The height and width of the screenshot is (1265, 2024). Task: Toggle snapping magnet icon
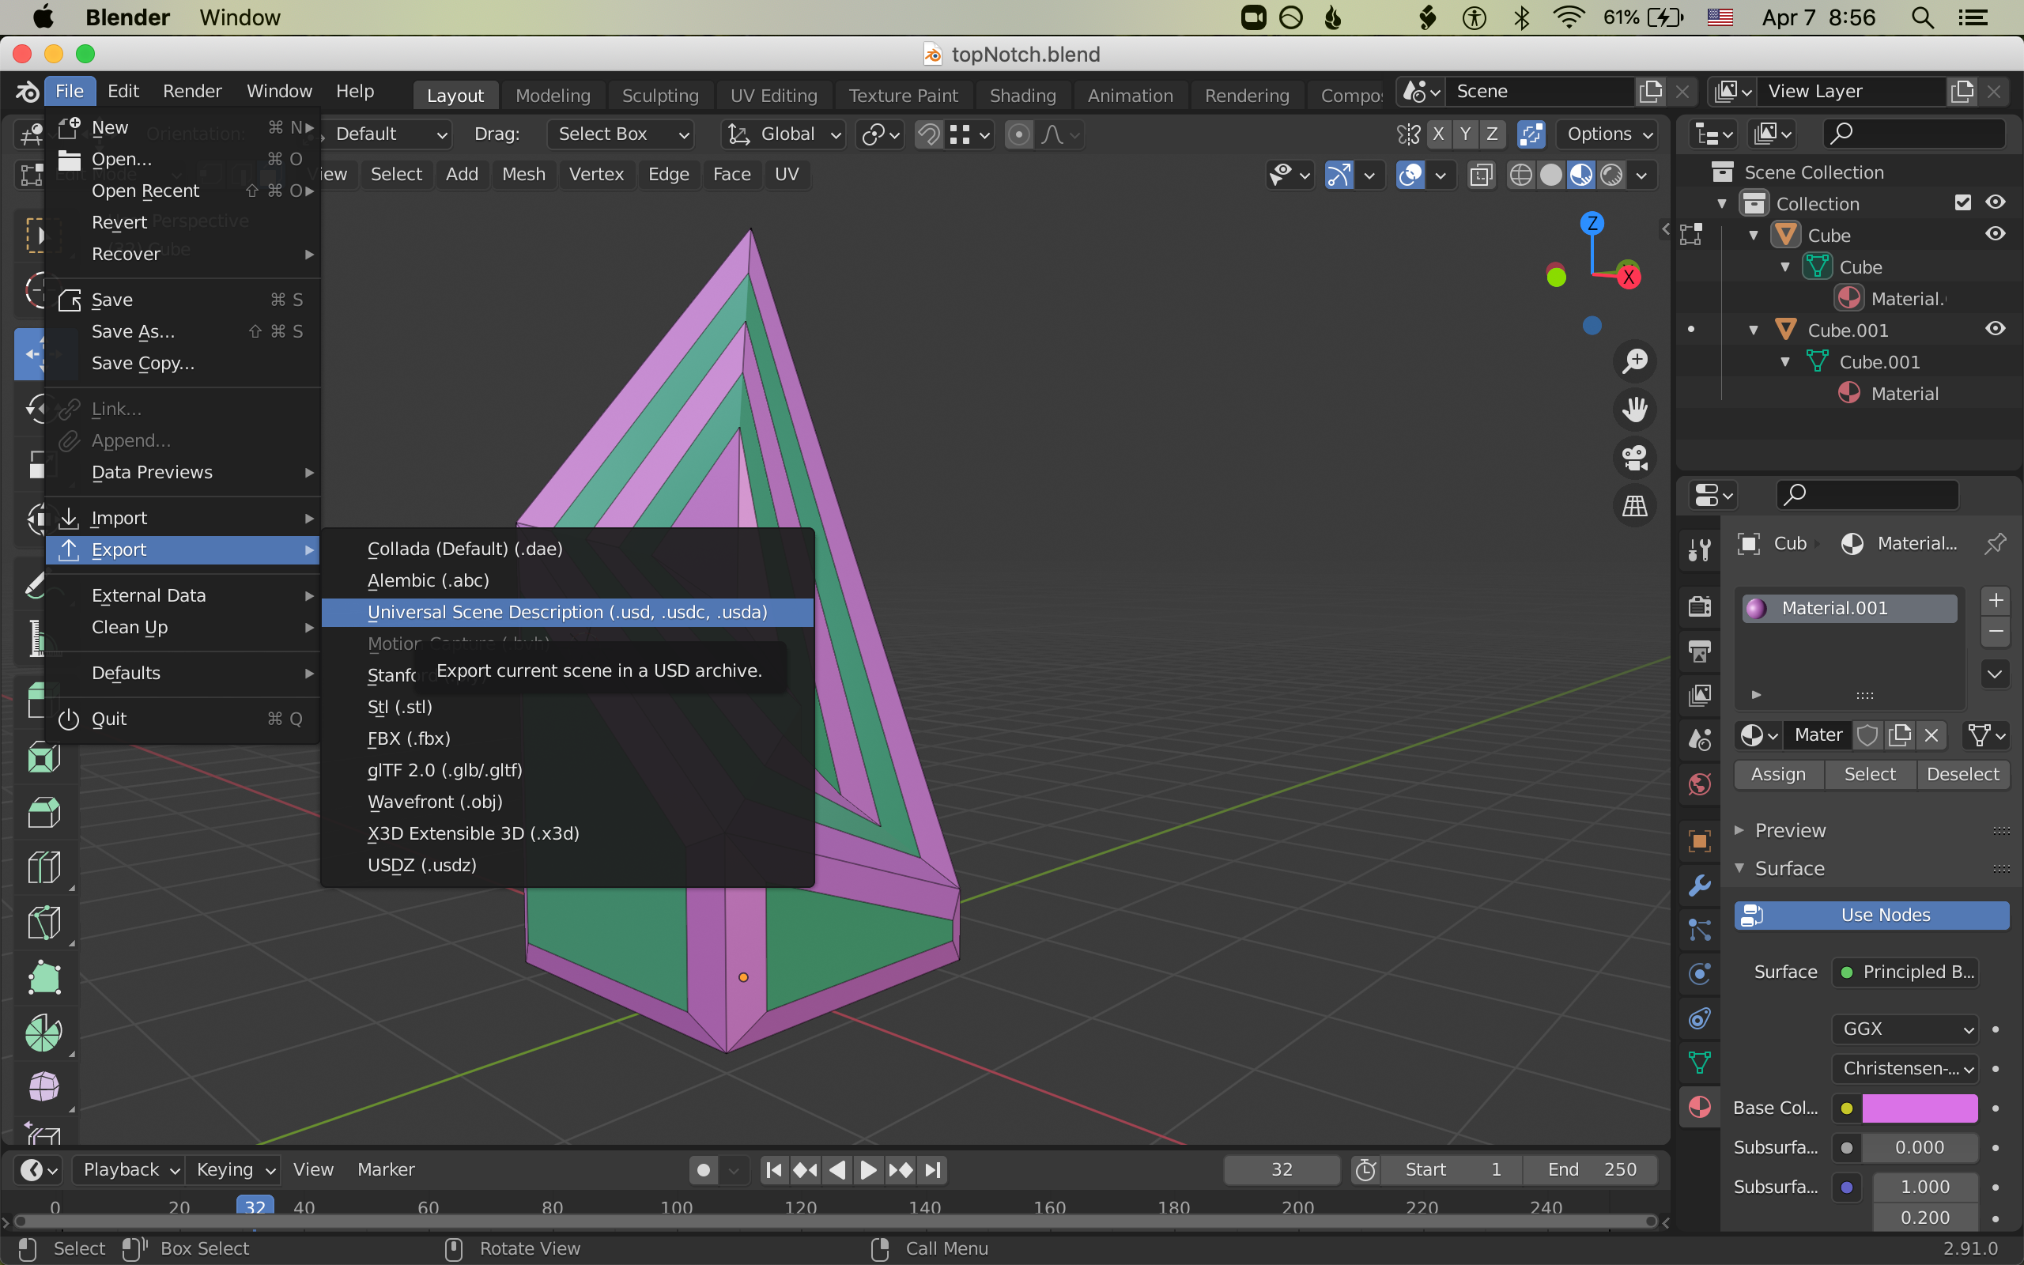pos(928,134)
